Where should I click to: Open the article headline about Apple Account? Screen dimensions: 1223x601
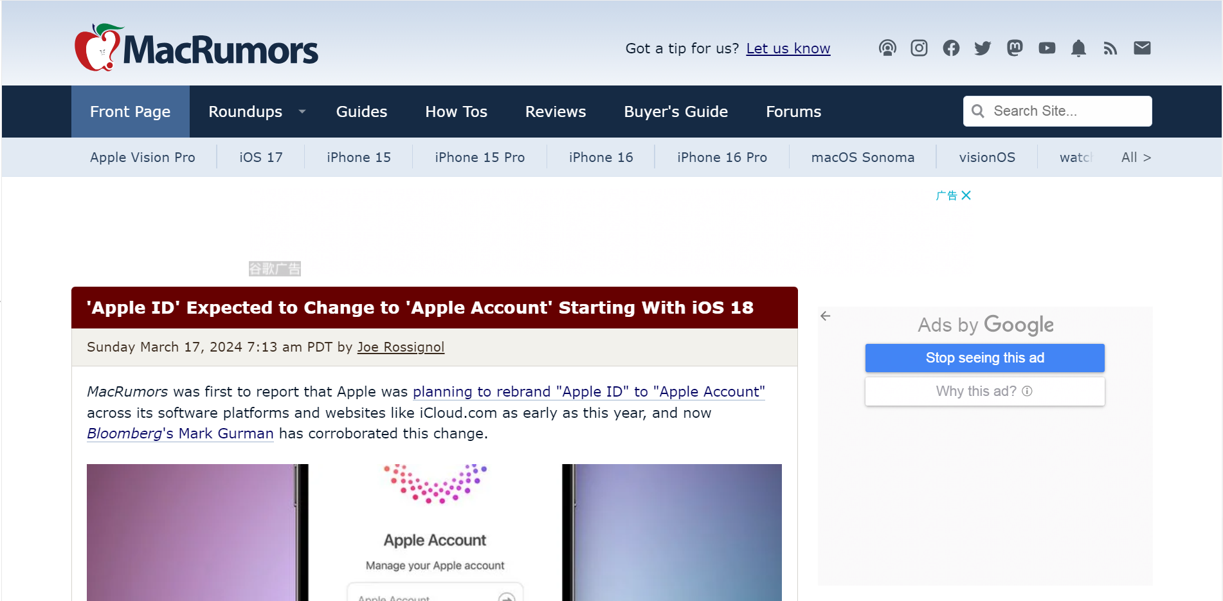tap(420, 308)
